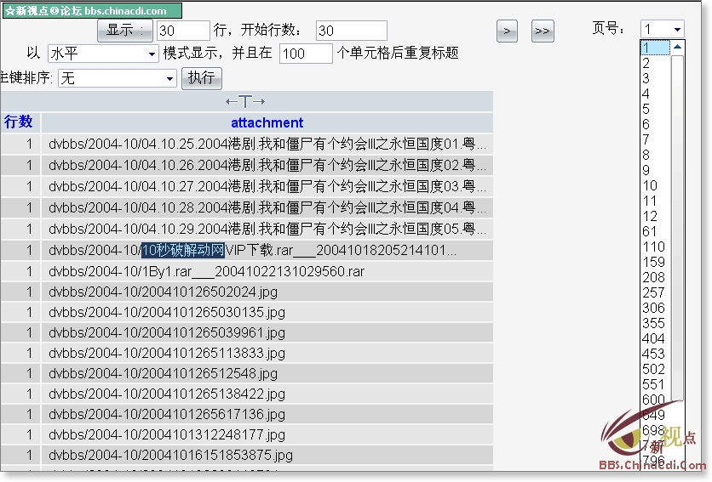
Task: Sort by the attachment column header
Action: point(267,122)
